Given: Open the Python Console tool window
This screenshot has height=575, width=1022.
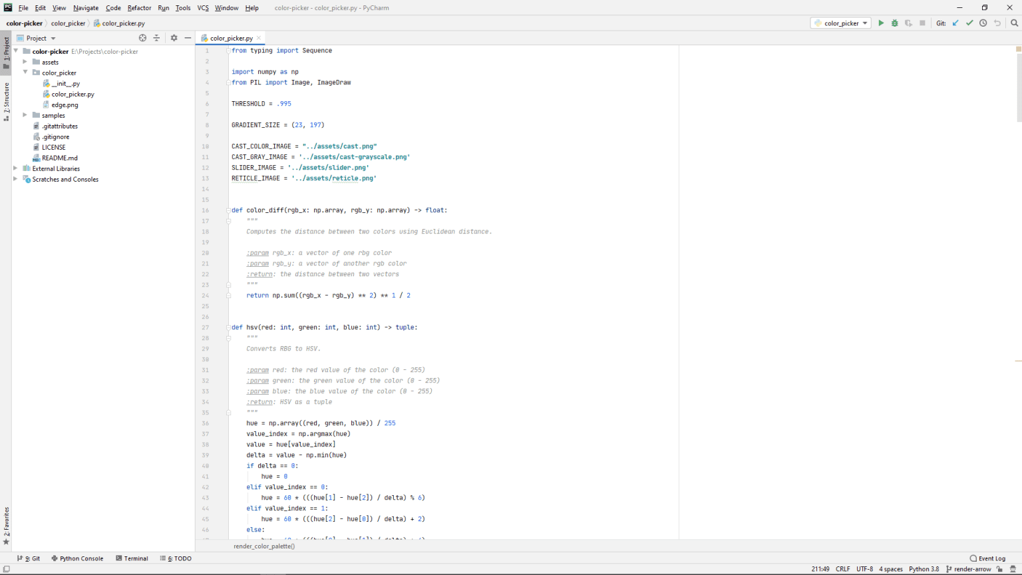Looking at the screenshot, I should (x=77, y=558).
